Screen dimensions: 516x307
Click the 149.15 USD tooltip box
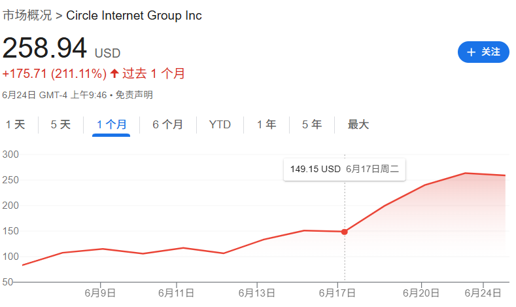pyautogui.click(x=345, y=170)
